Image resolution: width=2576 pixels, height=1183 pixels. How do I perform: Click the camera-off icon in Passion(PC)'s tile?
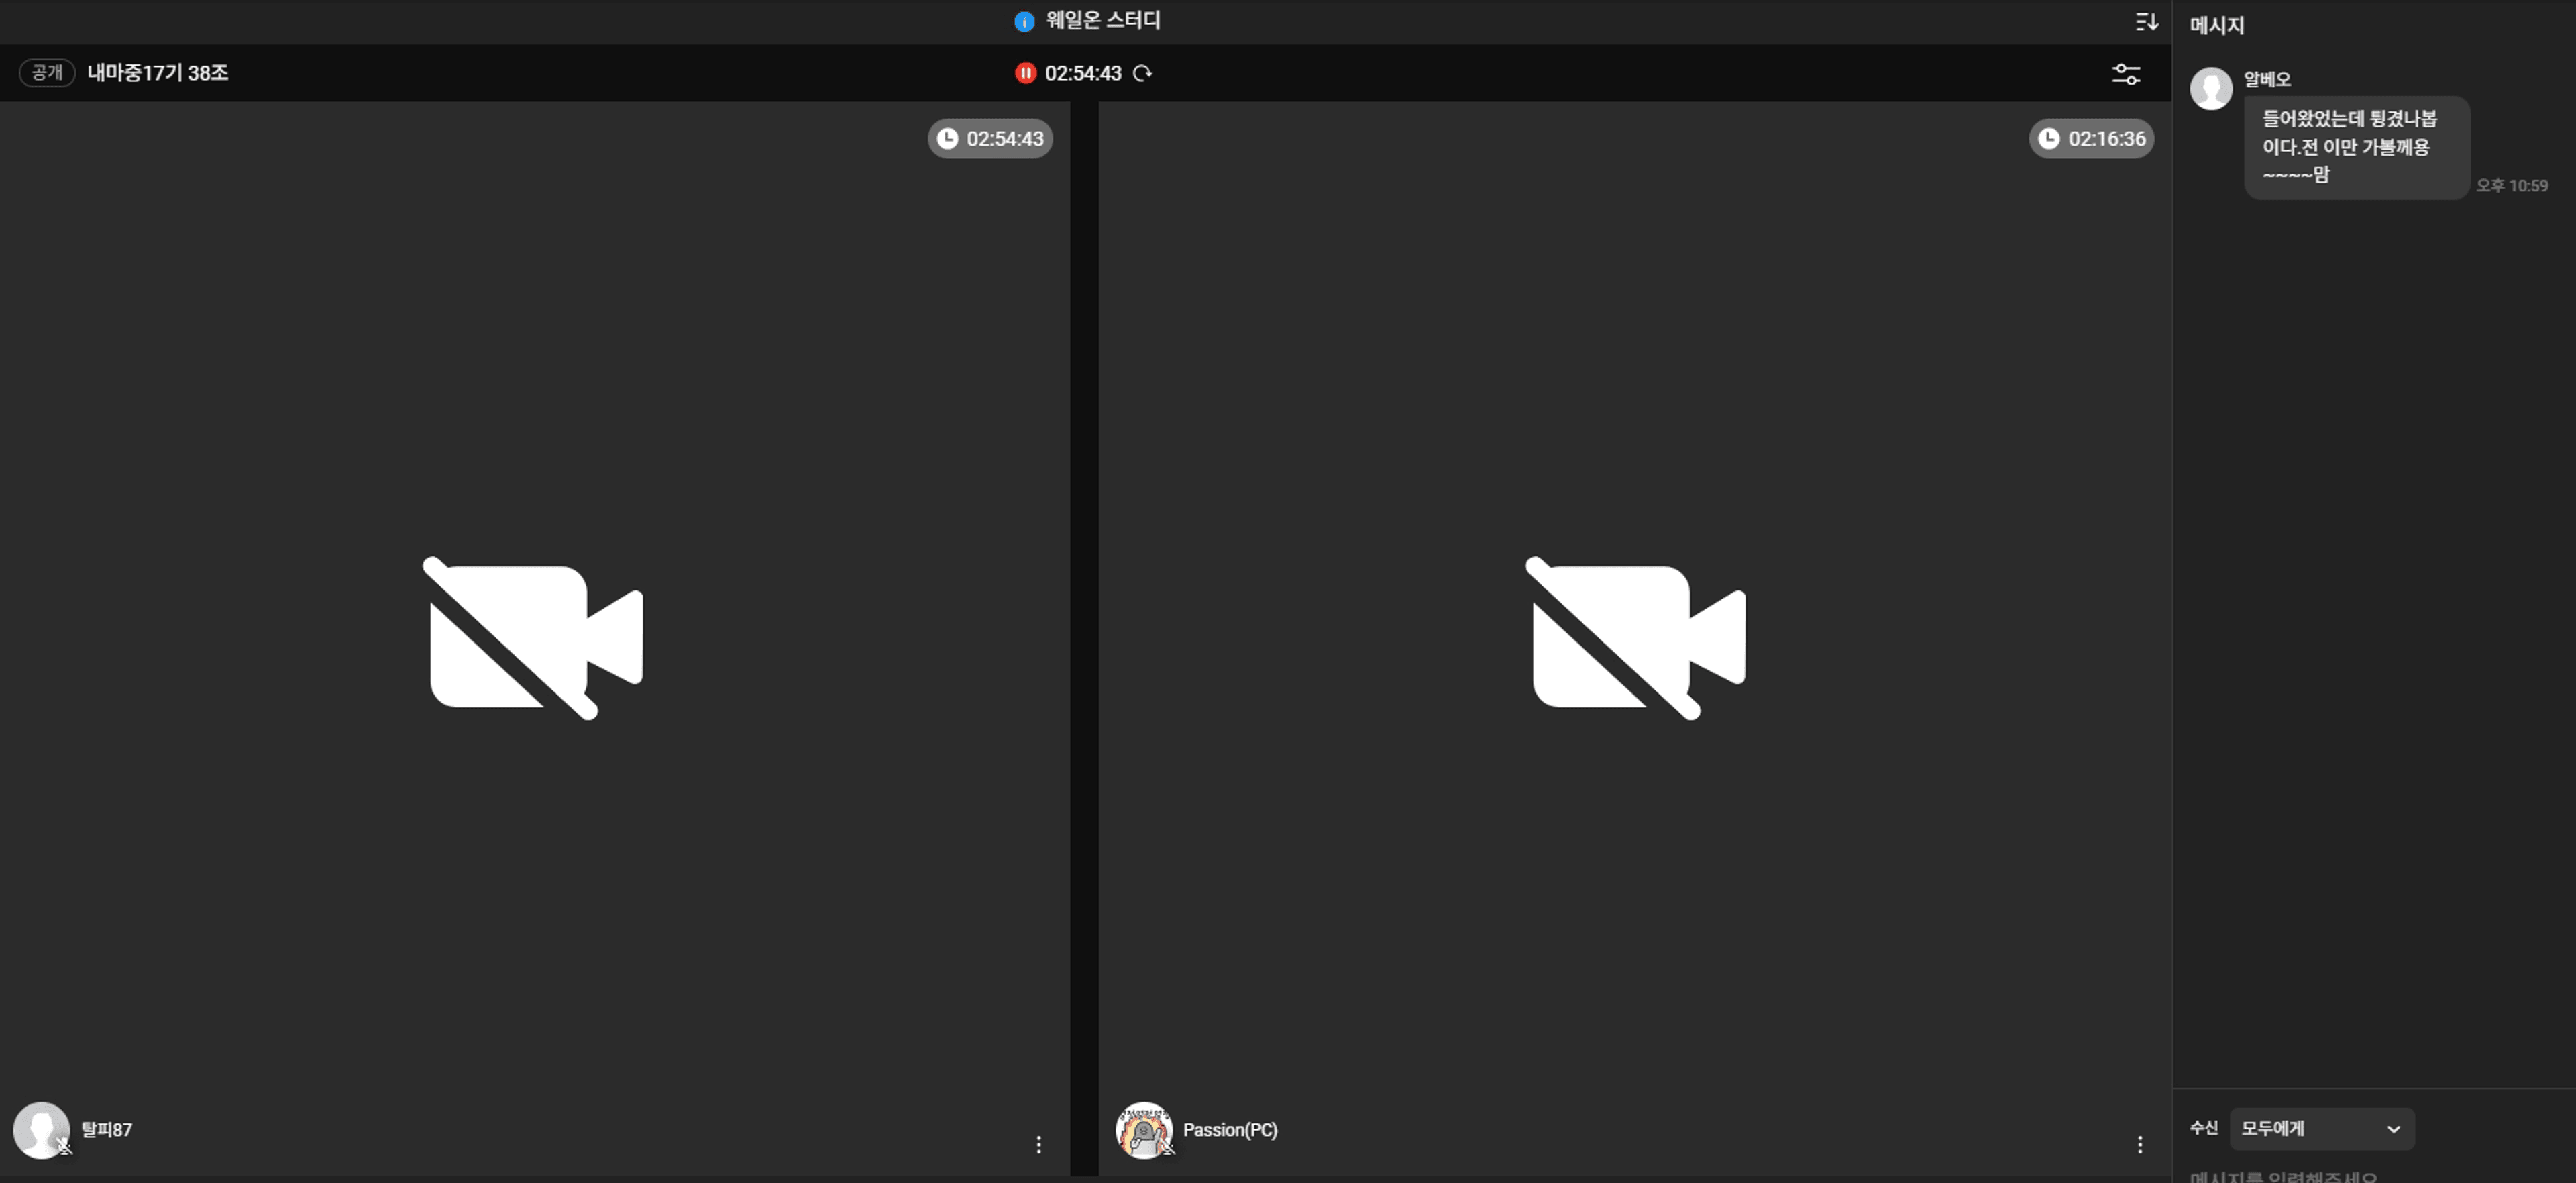(x=1637, y=637)
